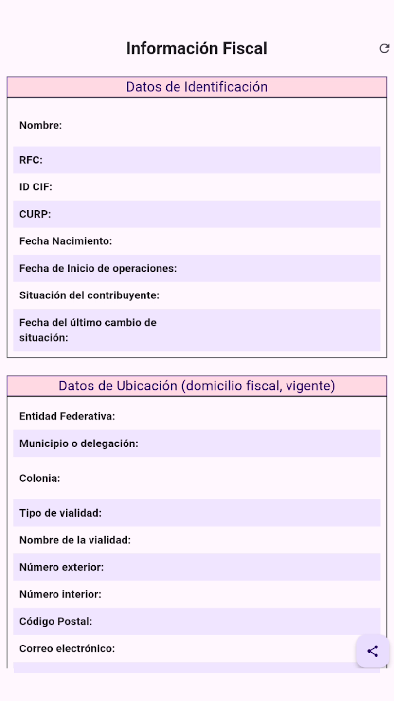
Task: Click the refresh icon to reload fiscal data
Action: 384,48
